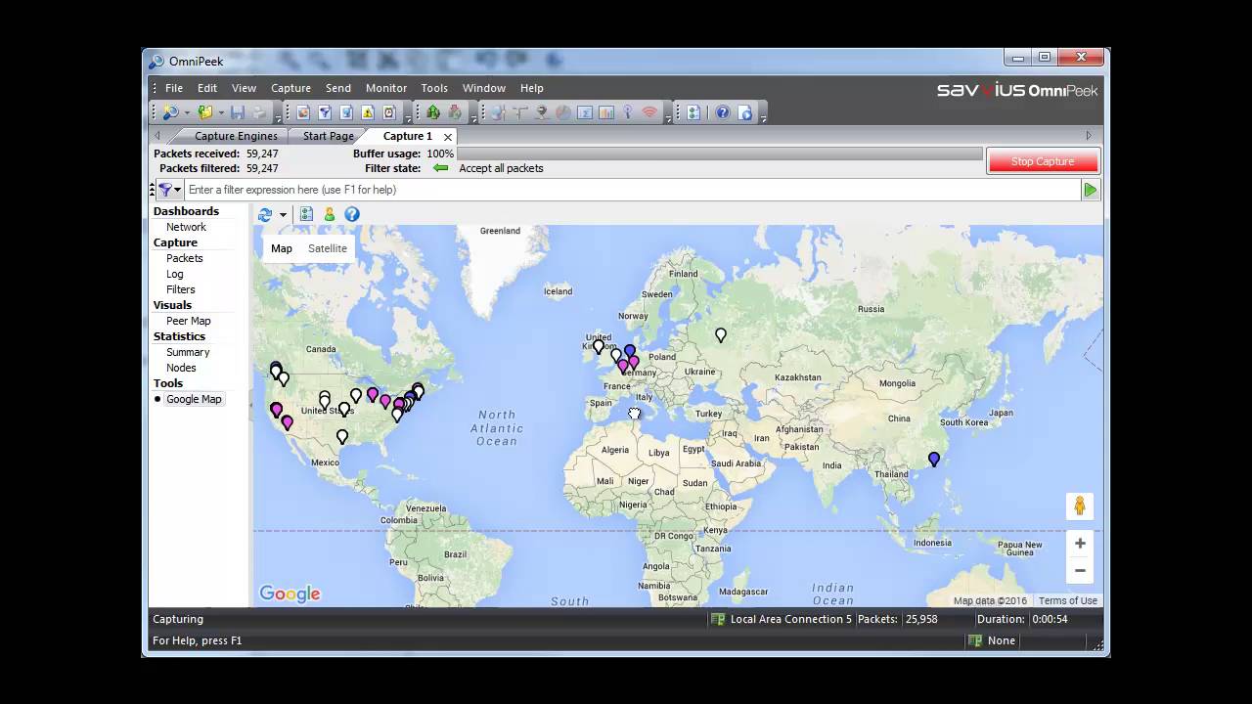This screenshot has width=1252, height=704.
Task: Open the File menu
Action: click(174, 88)
